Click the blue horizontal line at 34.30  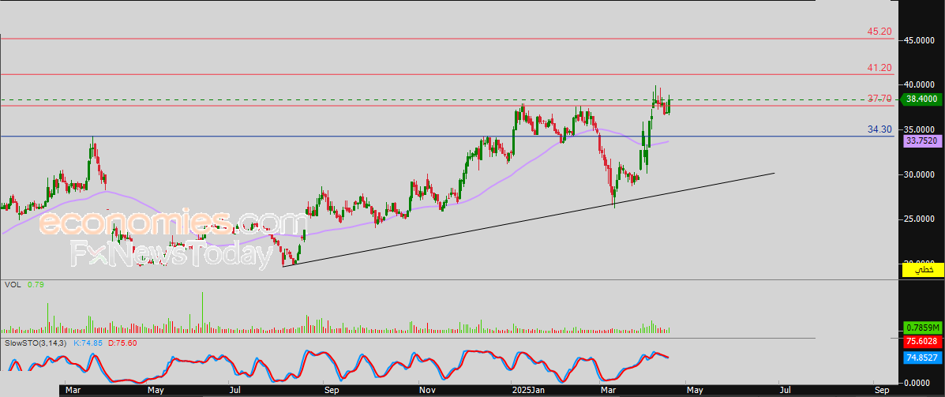[x=446, y=137]
